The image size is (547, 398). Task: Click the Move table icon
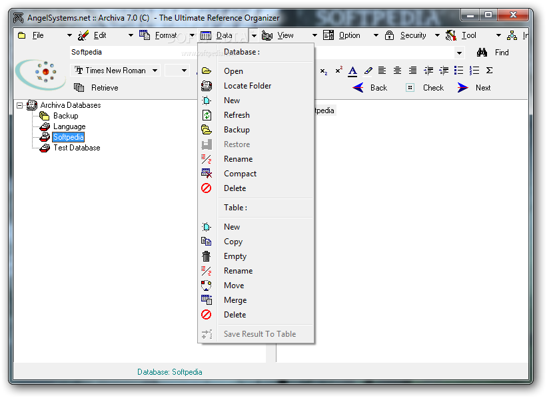click(206, 286)
